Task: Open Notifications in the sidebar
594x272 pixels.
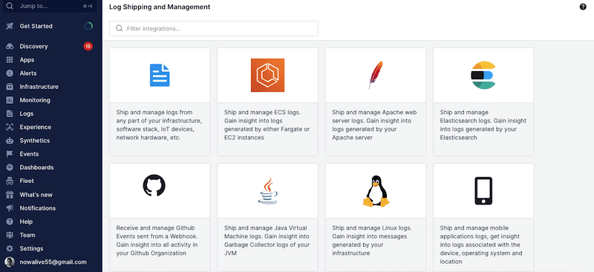Action: click(38, 208)
